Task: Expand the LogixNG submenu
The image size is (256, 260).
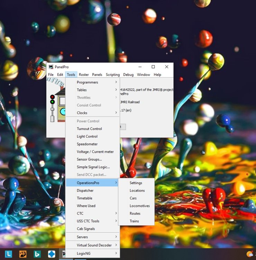Action: (92, 253)
